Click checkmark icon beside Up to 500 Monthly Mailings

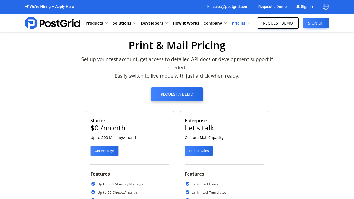tap(93, 184)
